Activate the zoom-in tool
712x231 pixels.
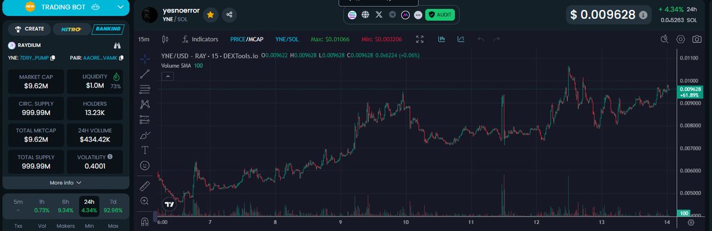[x=145, y=201]
